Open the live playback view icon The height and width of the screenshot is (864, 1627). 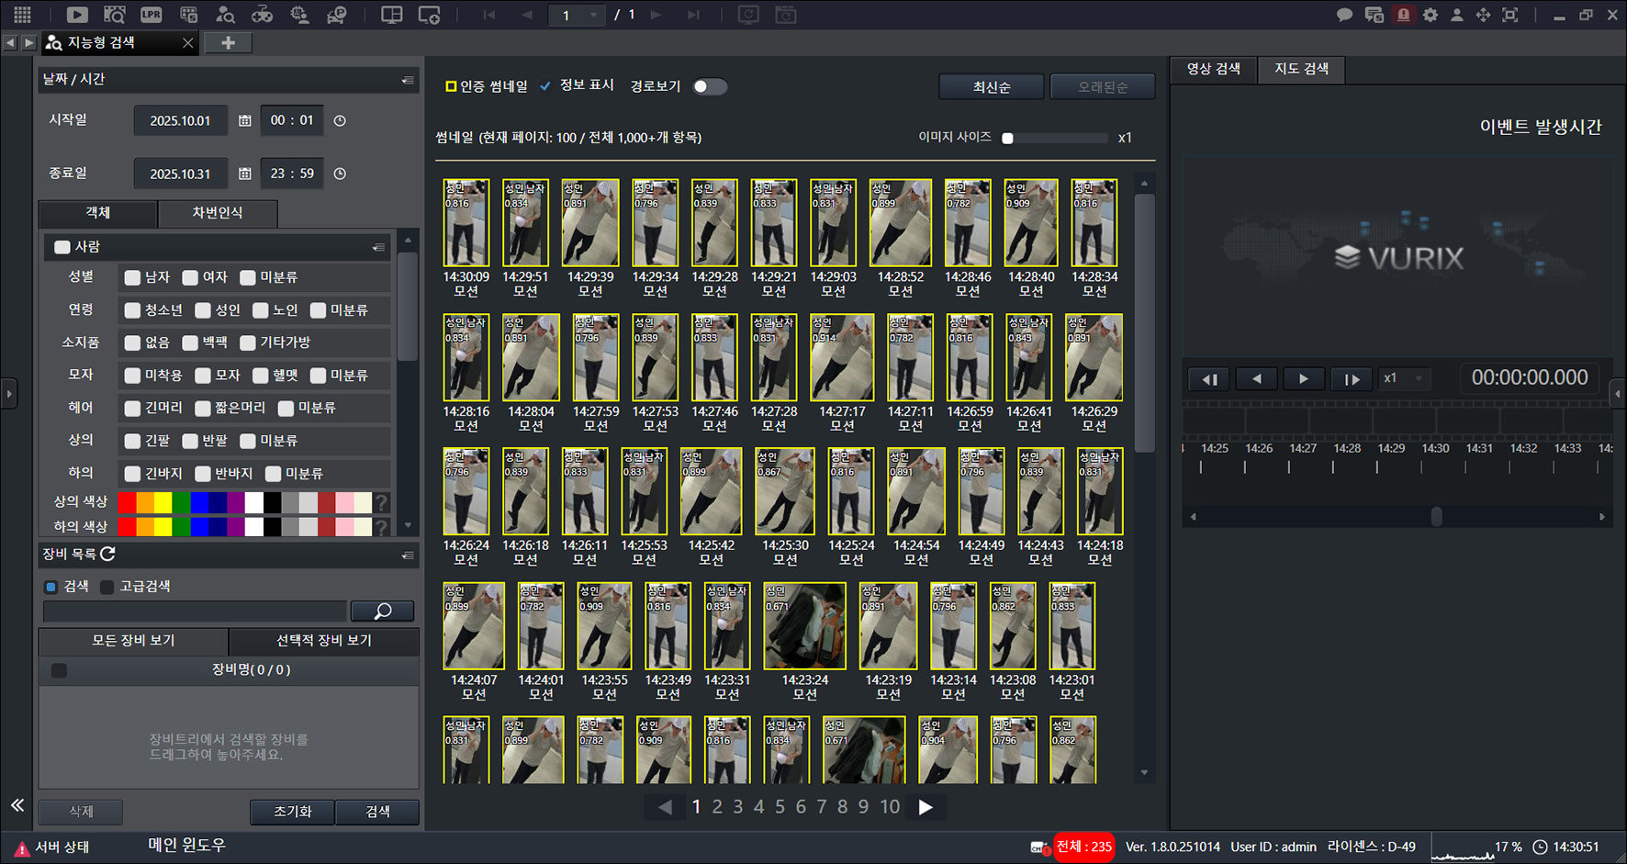[x=77, y=15]
